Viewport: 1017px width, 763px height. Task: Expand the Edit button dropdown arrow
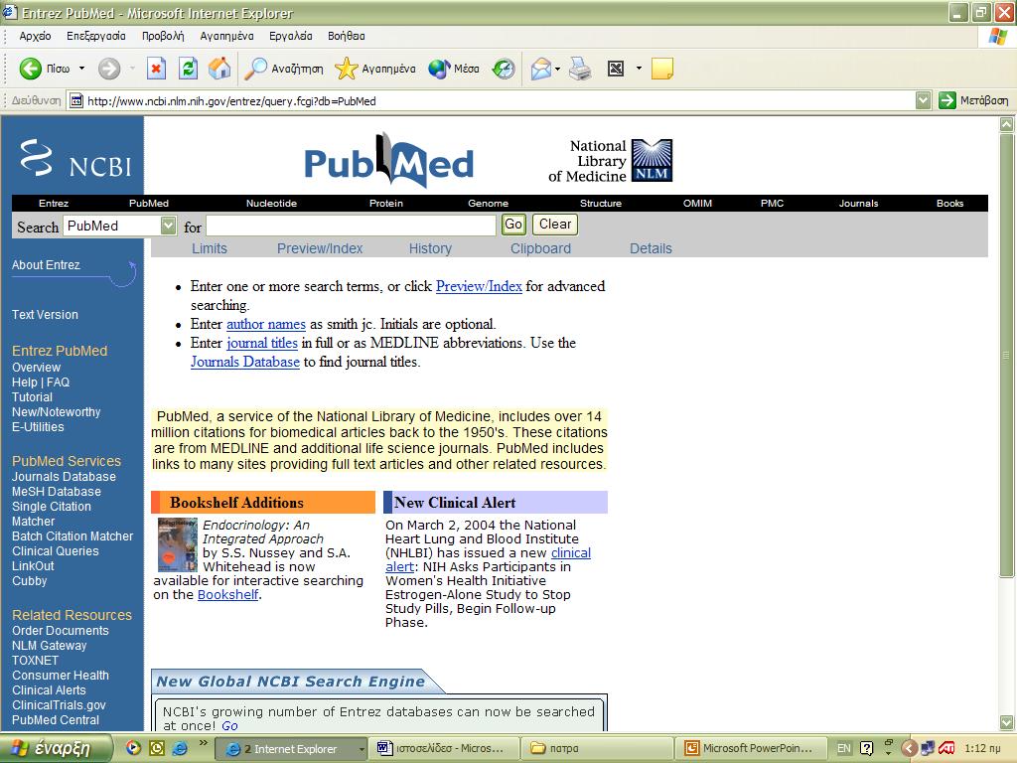[639, 69]
